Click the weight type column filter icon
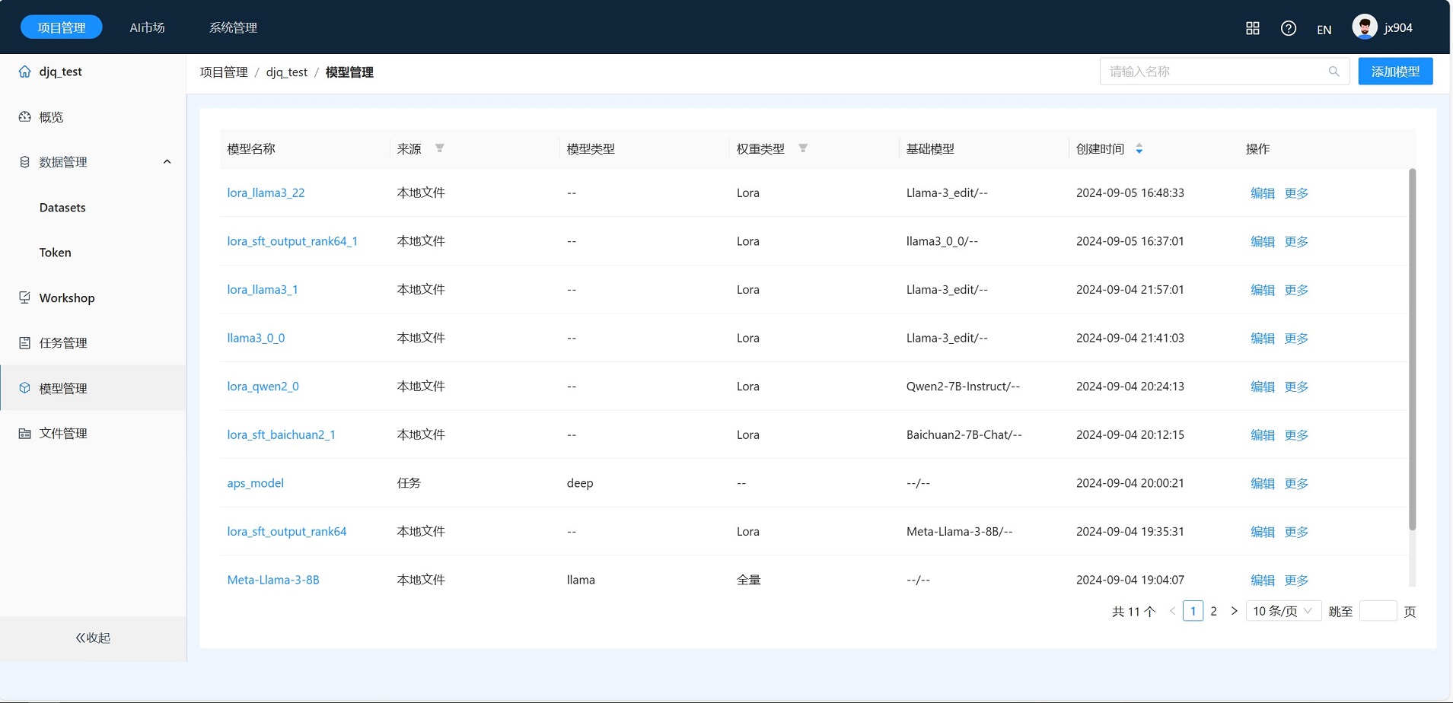The width and height of the screenshot is (1453, 703). [802, 148]
